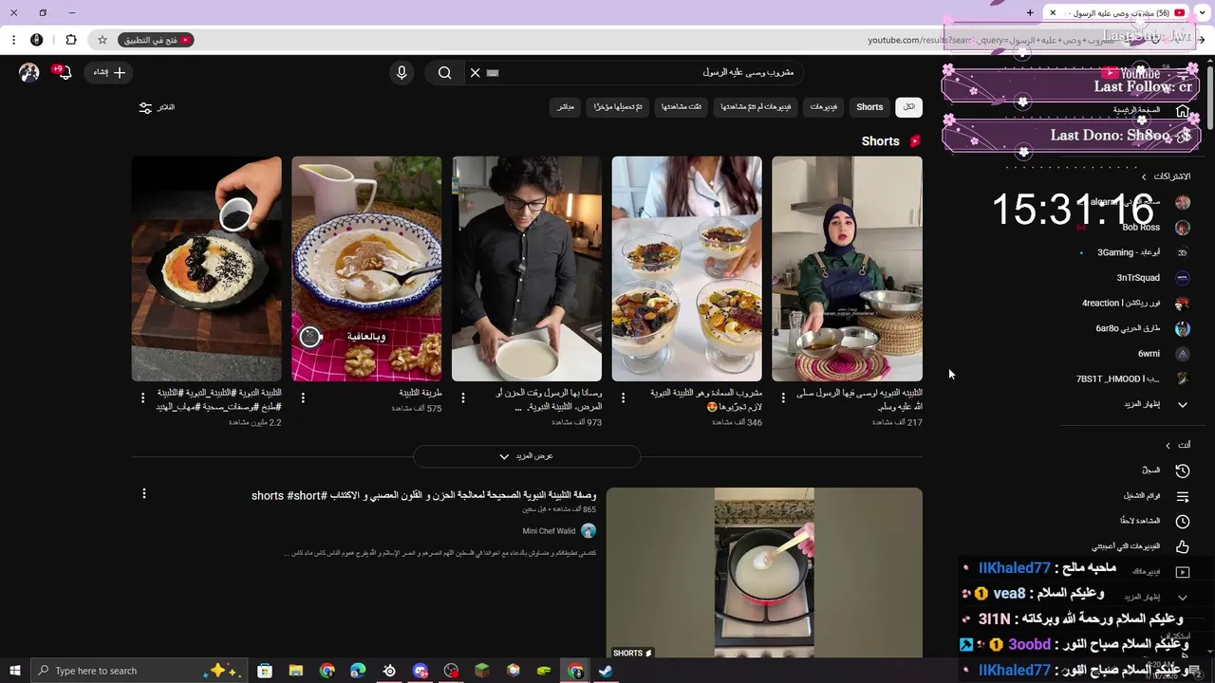
Task: Open the Windows Start menu
Action: [14, 671]
